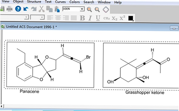Open the Search menu
This screenshot has height=111, width=179.
[x=89, y=2]
